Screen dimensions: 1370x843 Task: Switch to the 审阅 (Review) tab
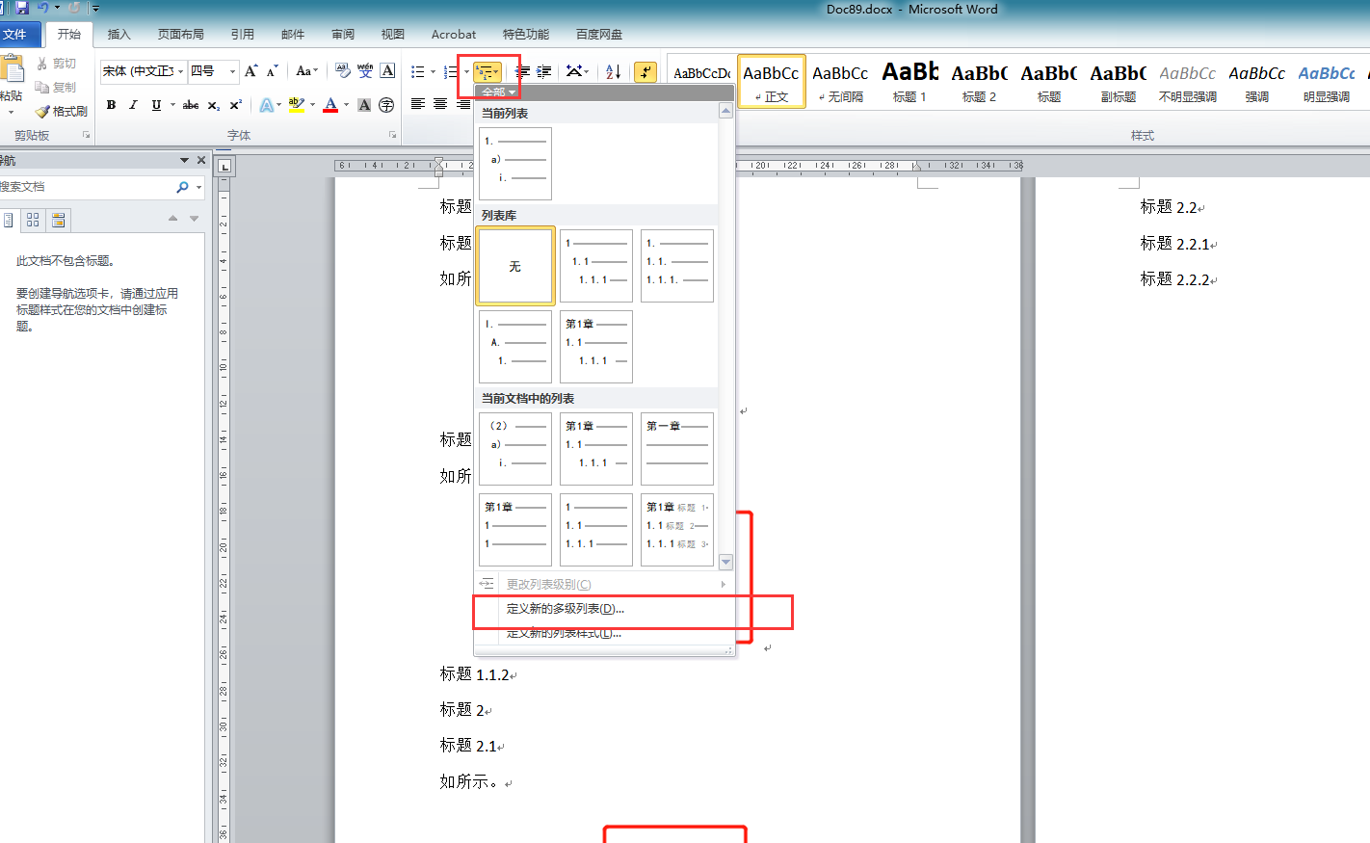343,35
